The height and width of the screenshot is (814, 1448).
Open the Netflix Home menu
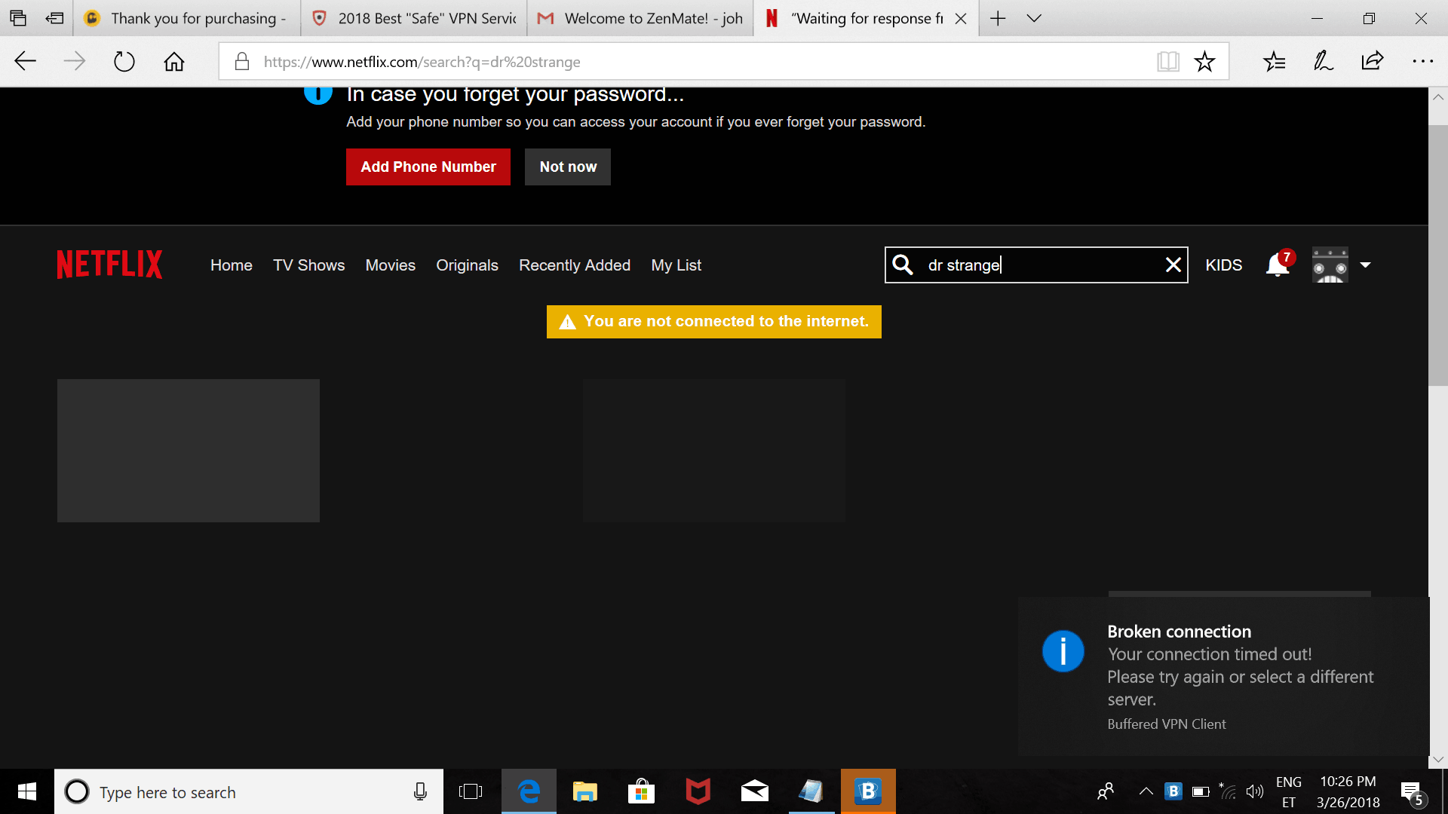point(232,265)
